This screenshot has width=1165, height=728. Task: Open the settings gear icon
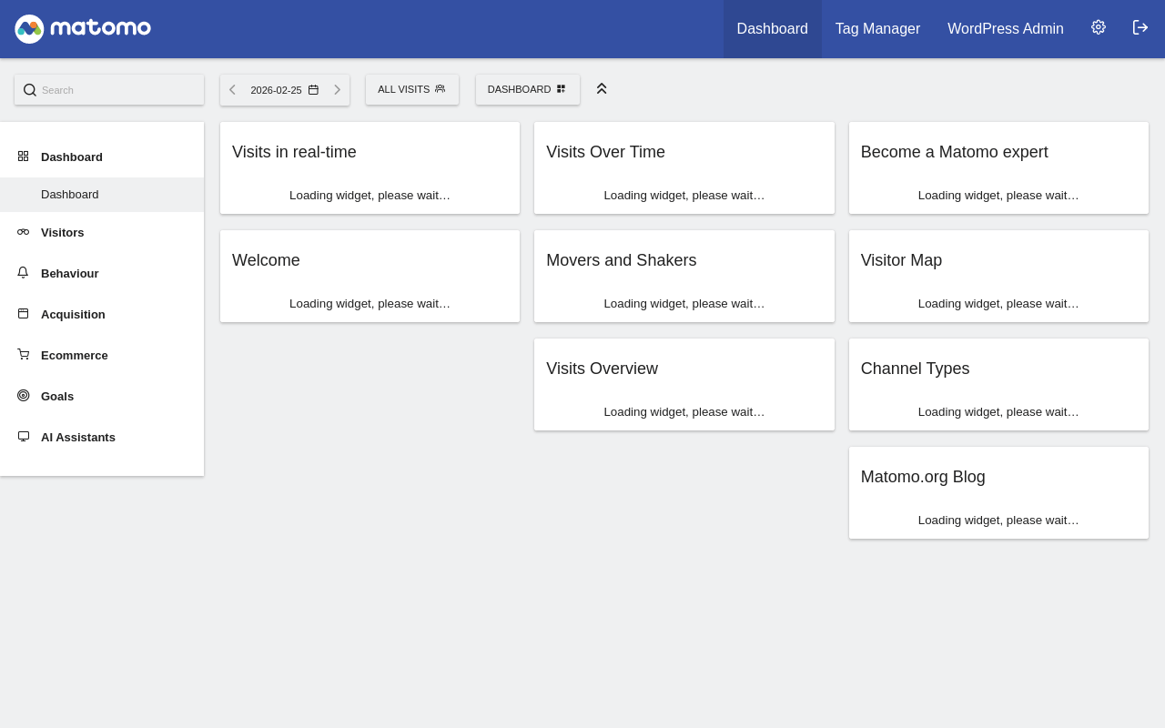coord(1099,27)
